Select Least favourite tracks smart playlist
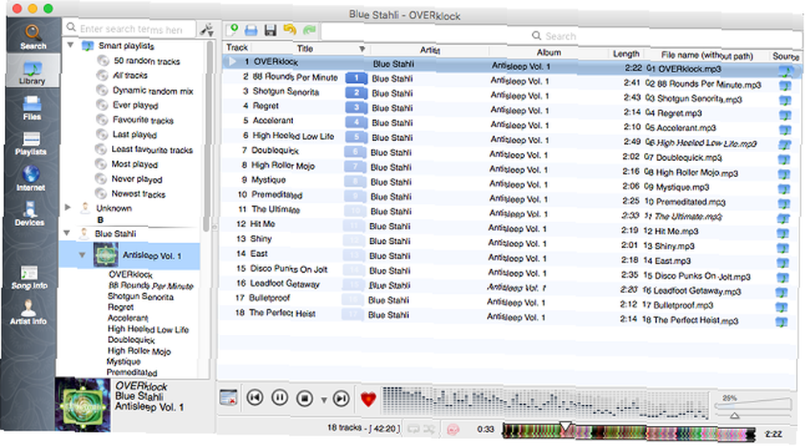Image resolution: width=805 pixels, height=446 pixels. 152,150
